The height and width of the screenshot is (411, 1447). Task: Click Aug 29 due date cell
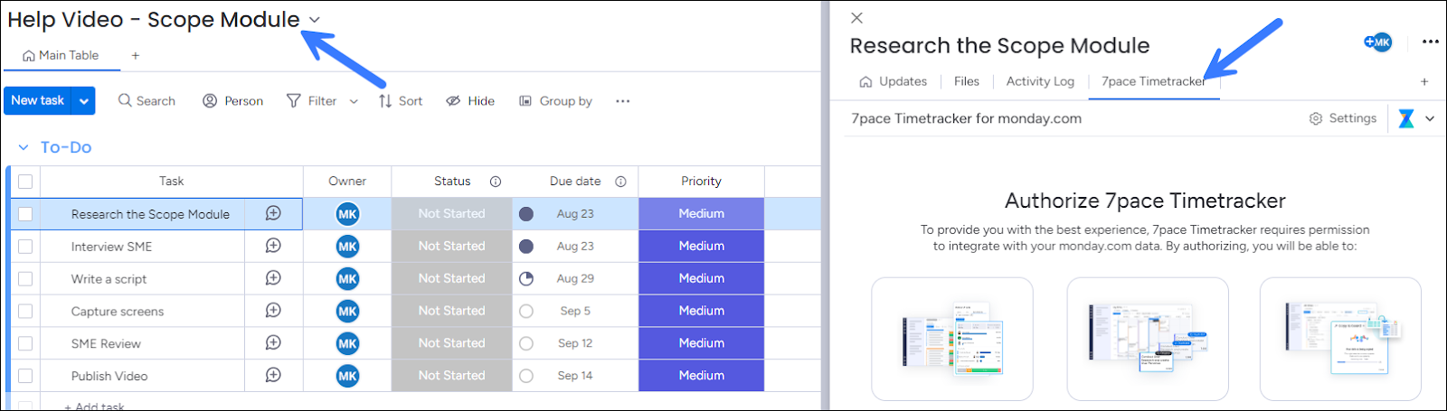pos(575,279)
